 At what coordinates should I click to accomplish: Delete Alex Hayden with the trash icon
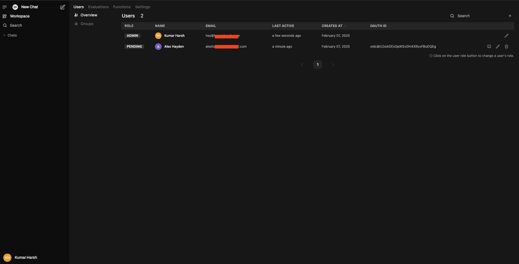click(506, 46)
